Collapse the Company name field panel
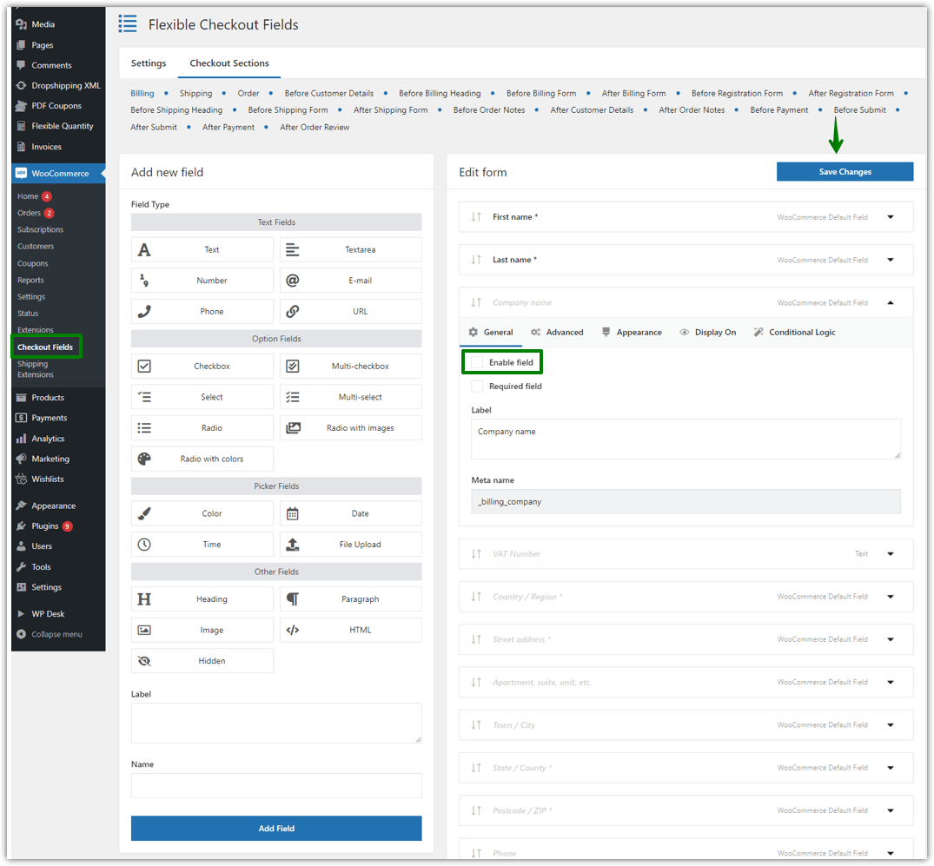Image resolution: width=934 pixels, height=866 pixels. (x=891, y=302)
